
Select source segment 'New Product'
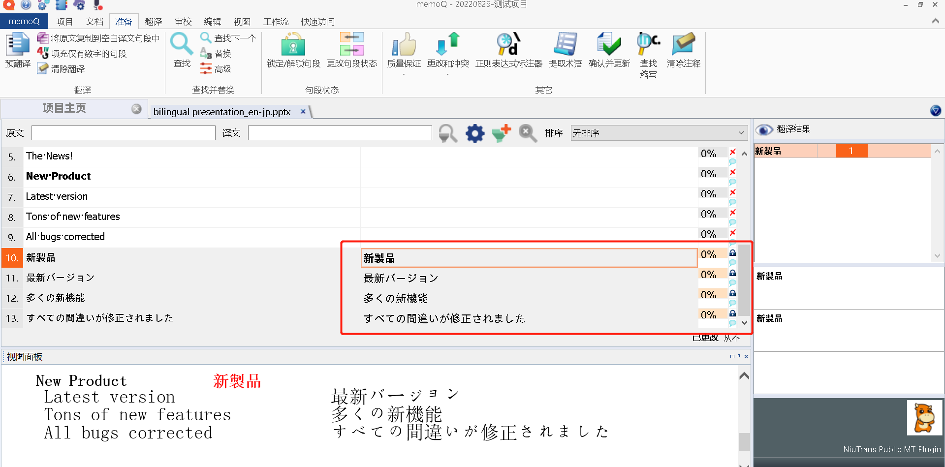(x=58, y=176)
